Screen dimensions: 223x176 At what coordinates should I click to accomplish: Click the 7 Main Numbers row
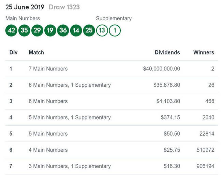coord(111,69)
